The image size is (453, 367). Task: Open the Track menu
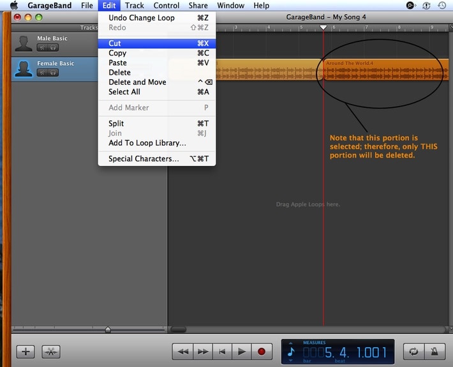[135, 5]
